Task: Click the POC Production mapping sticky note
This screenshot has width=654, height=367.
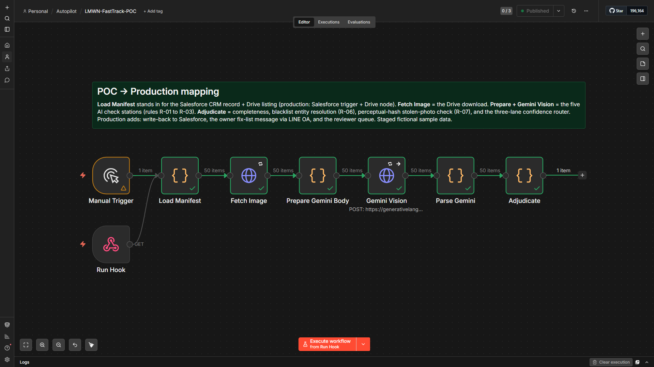Action: pos(339,105)
